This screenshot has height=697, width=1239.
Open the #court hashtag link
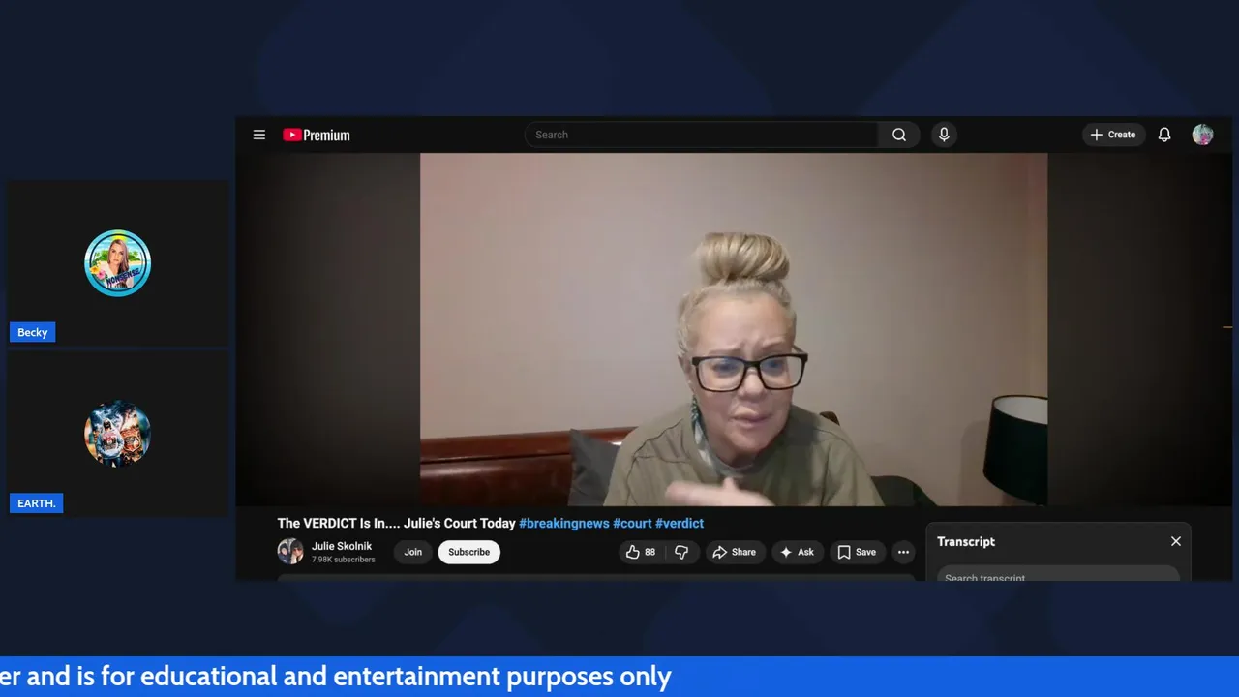tap(632, 523)
